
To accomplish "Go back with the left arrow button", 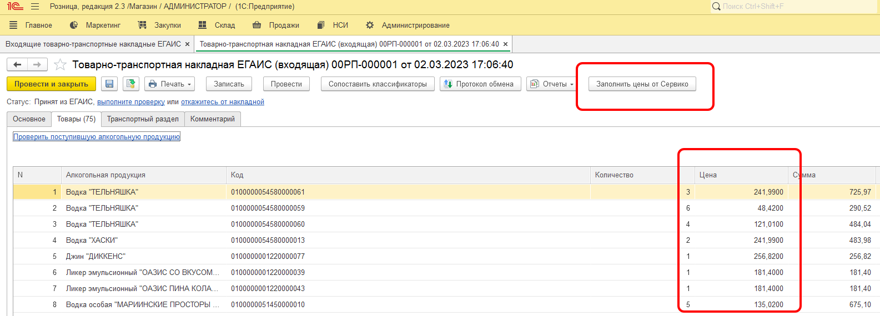I will (x=17, y=64).
